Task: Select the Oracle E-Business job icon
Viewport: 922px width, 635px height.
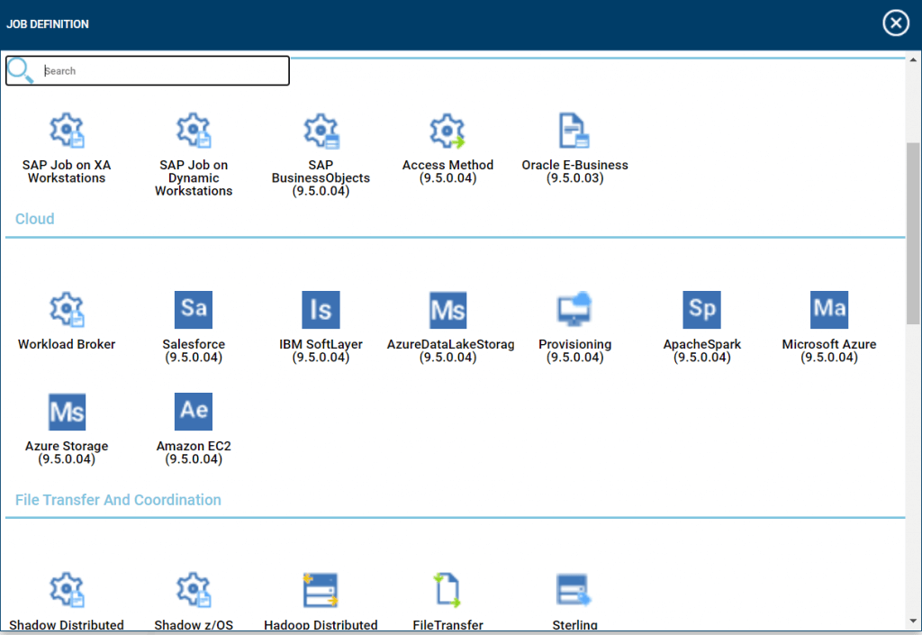Action: (574, 132)
